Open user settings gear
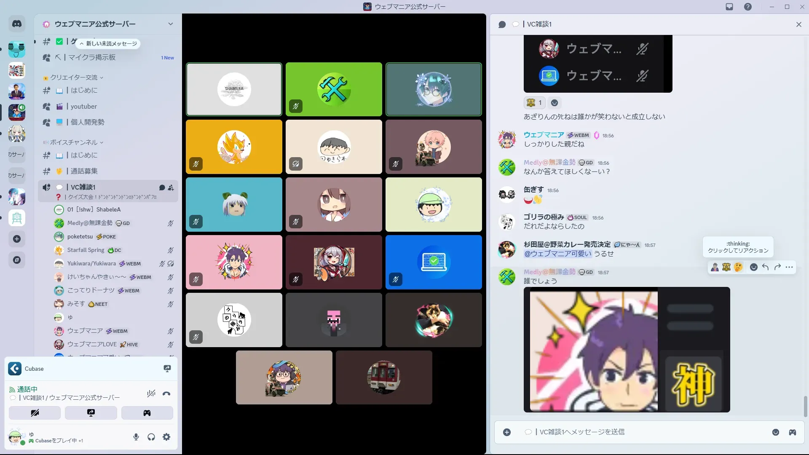The image size is (809, 455). point(166,437)
